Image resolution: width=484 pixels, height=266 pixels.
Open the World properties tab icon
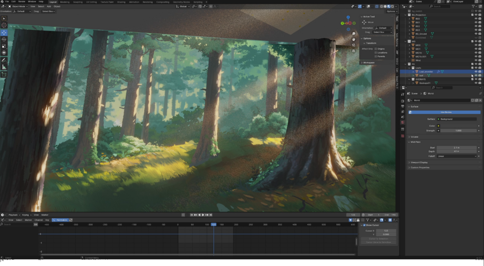pyautogui.click(x=403, y=122)
